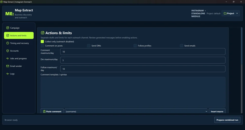Click the pulse icon beside Logs
The width and height of the screenshot is (245, 130).
[x=7, y=74]
